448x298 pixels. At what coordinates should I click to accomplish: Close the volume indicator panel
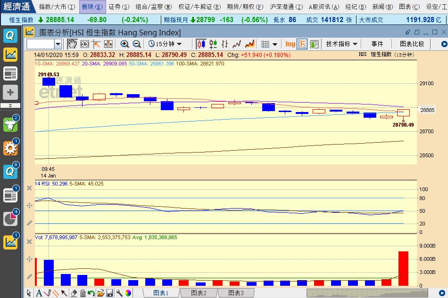click(29, 242)
